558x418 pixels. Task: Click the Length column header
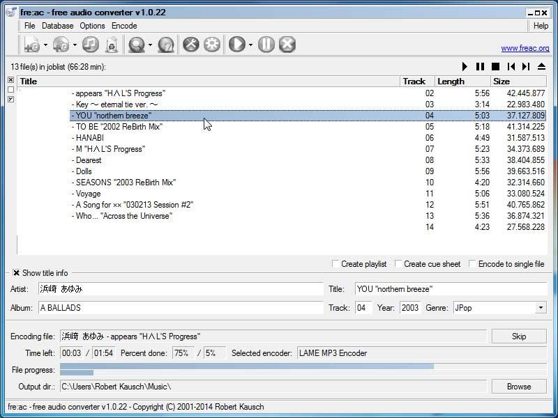[x=462, y=82]
